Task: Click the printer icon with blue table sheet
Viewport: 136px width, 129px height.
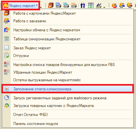Action: [x=58, y=5]
